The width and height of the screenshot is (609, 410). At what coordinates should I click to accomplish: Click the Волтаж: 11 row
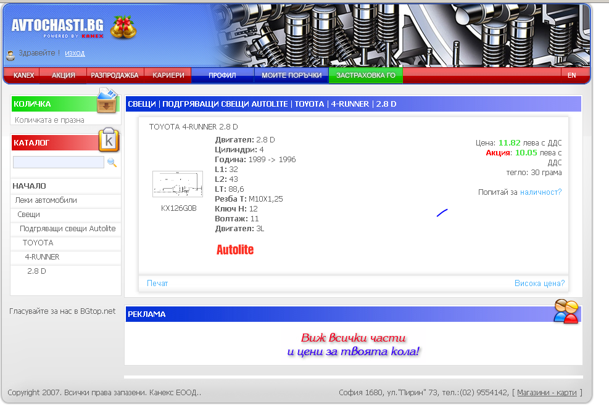(236, 219)
